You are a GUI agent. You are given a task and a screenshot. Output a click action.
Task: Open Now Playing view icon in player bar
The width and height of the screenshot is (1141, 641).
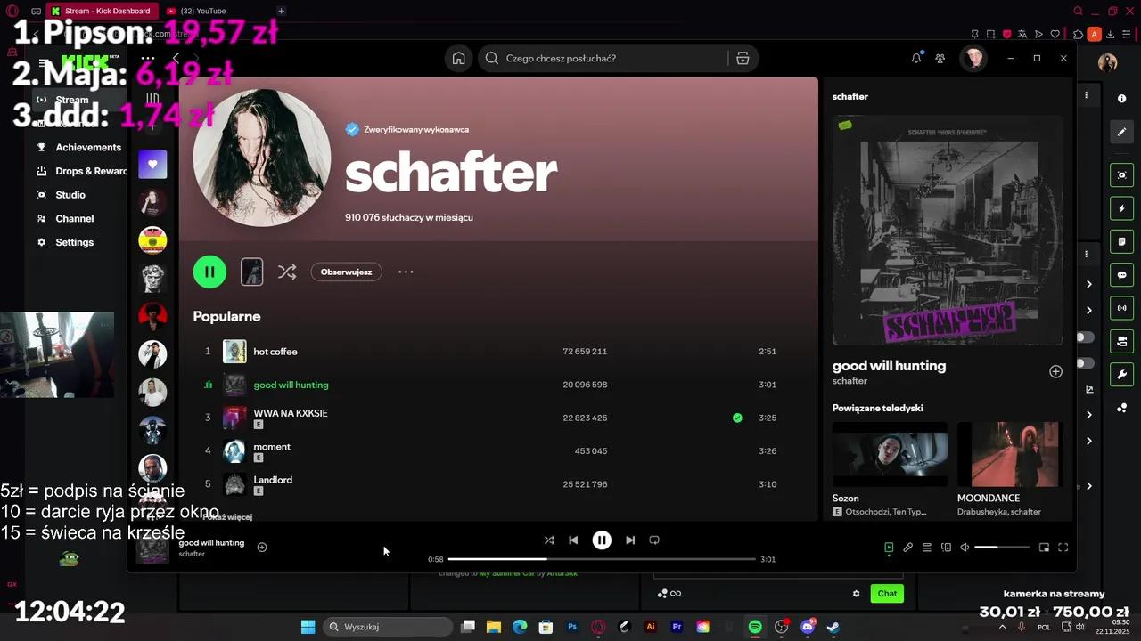(889, 548)
